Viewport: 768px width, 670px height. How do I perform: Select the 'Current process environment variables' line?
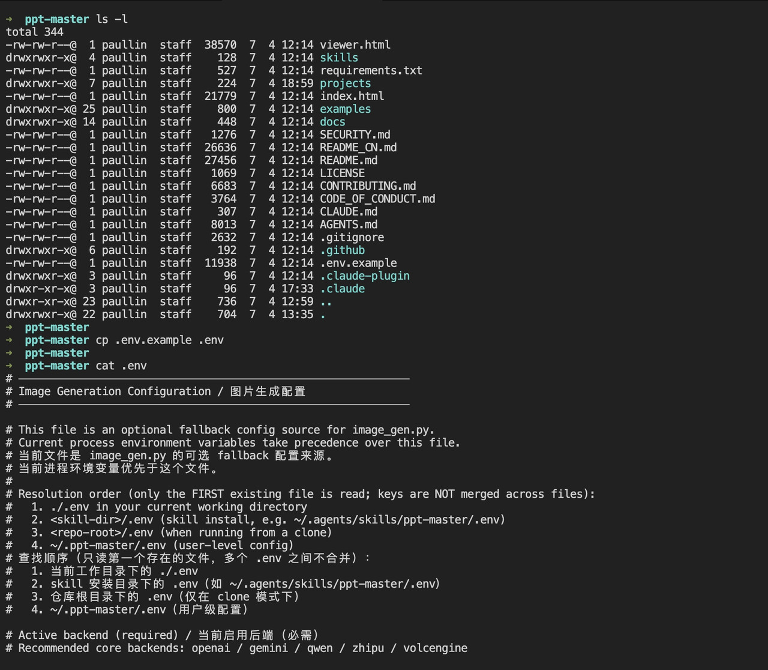pyautogui.click(x=233, y=443)
